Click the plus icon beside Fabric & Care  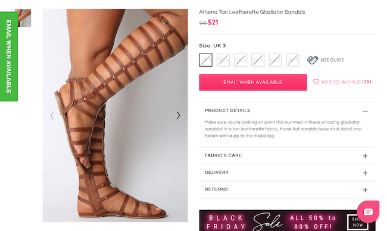(x=366, y=156)
